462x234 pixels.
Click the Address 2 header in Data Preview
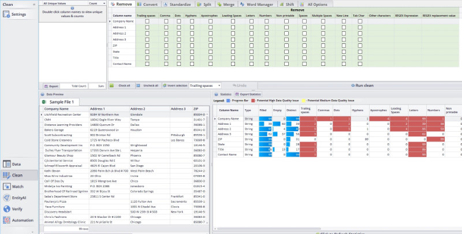click(150, 109)
